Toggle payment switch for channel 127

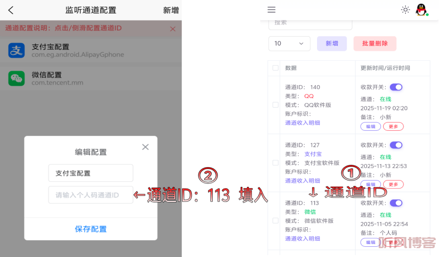pos(396,145)
